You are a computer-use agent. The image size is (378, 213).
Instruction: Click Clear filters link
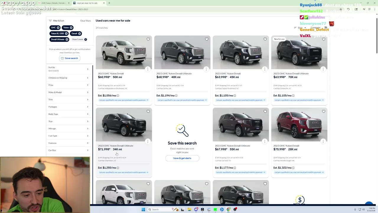pos(86,21)
